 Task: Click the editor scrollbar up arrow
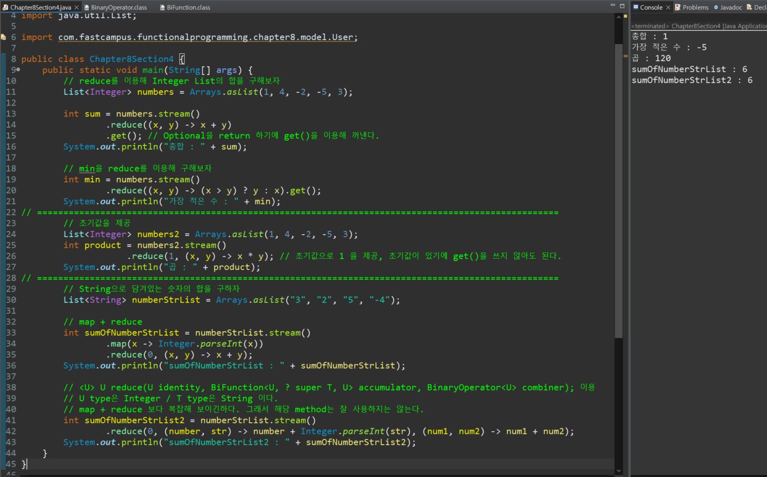[x=618, y=17]
